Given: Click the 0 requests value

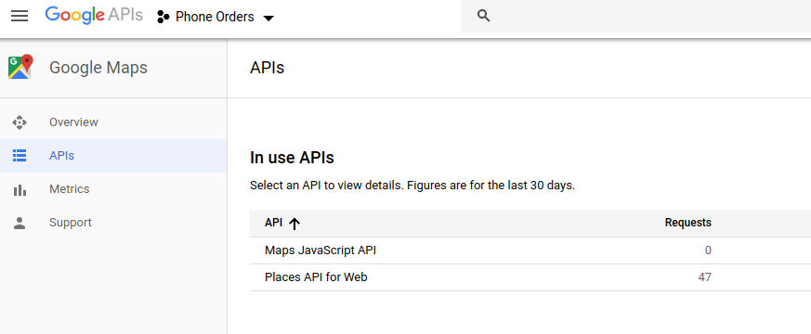Looking at the screenshot, I should coord(708,250).
